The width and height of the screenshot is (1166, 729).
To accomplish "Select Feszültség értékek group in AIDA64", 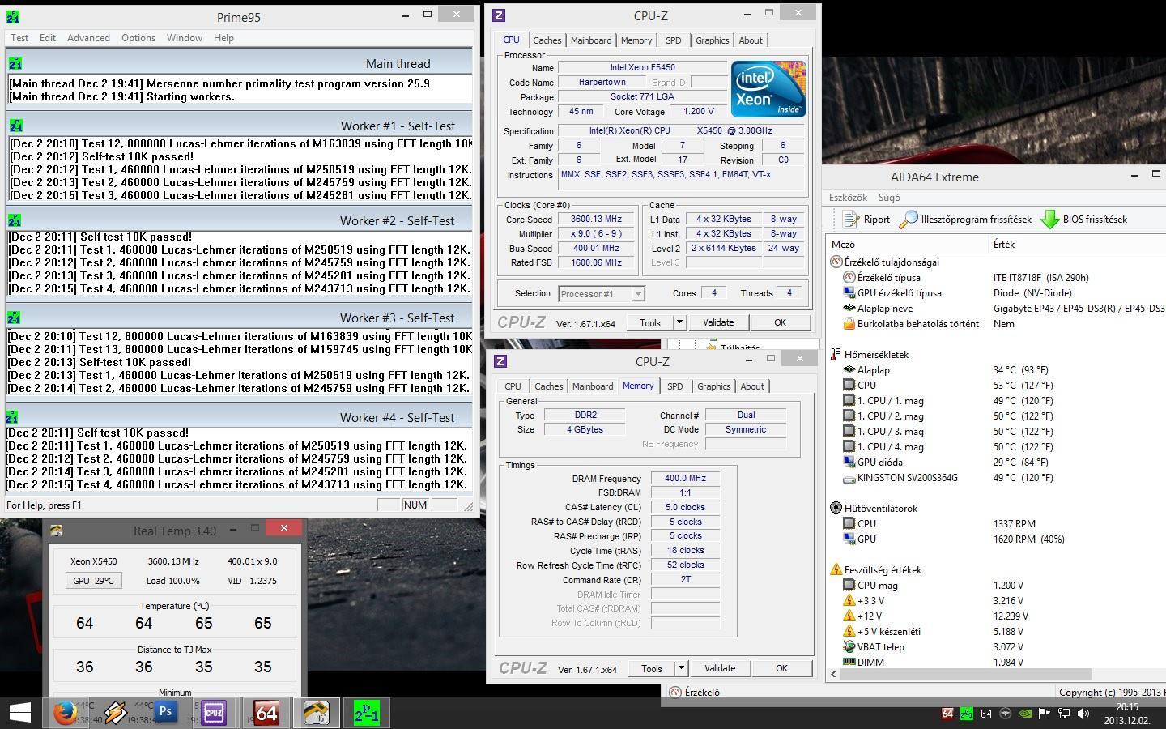I will pos(883,570).
